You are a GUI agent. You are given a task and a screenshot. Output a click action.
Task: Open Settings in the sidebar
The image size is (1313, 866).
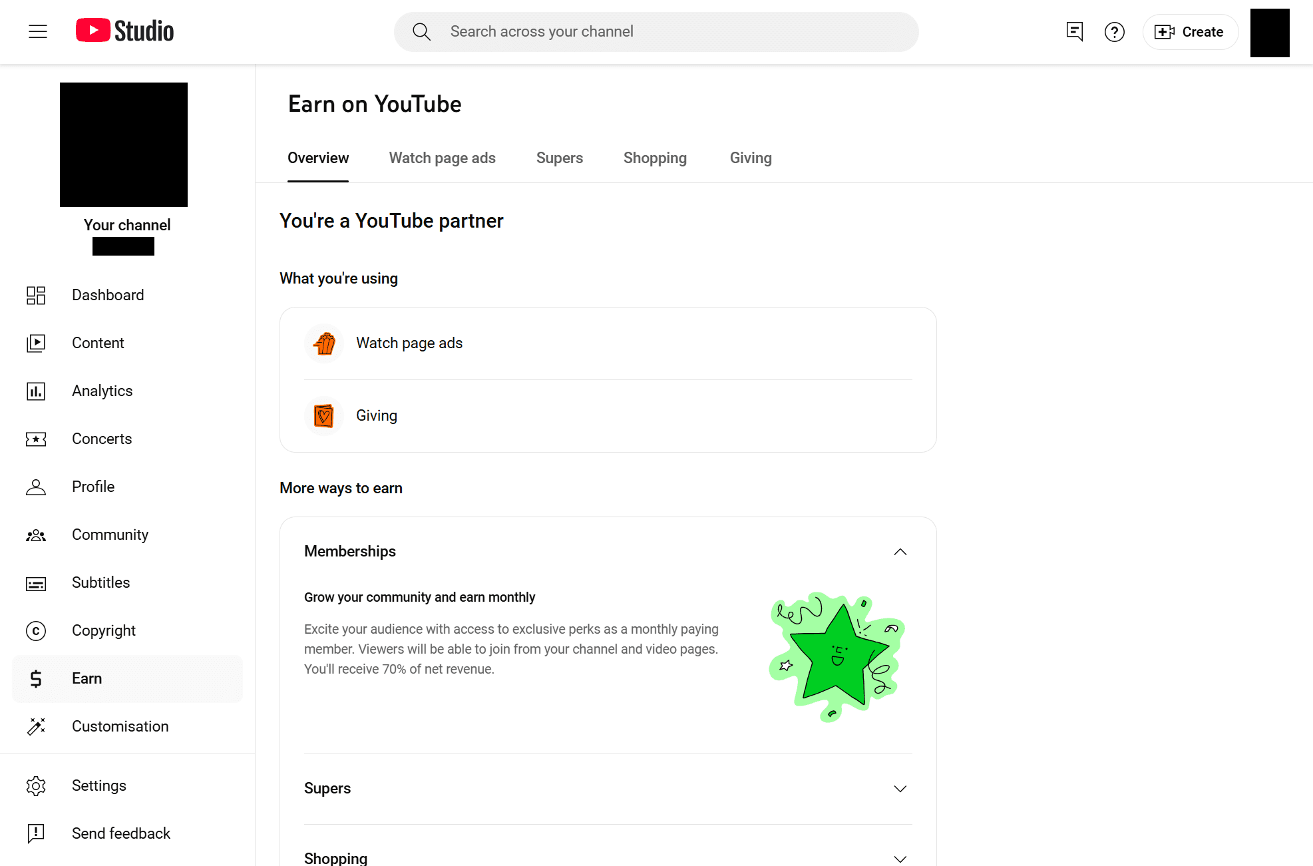127,785
